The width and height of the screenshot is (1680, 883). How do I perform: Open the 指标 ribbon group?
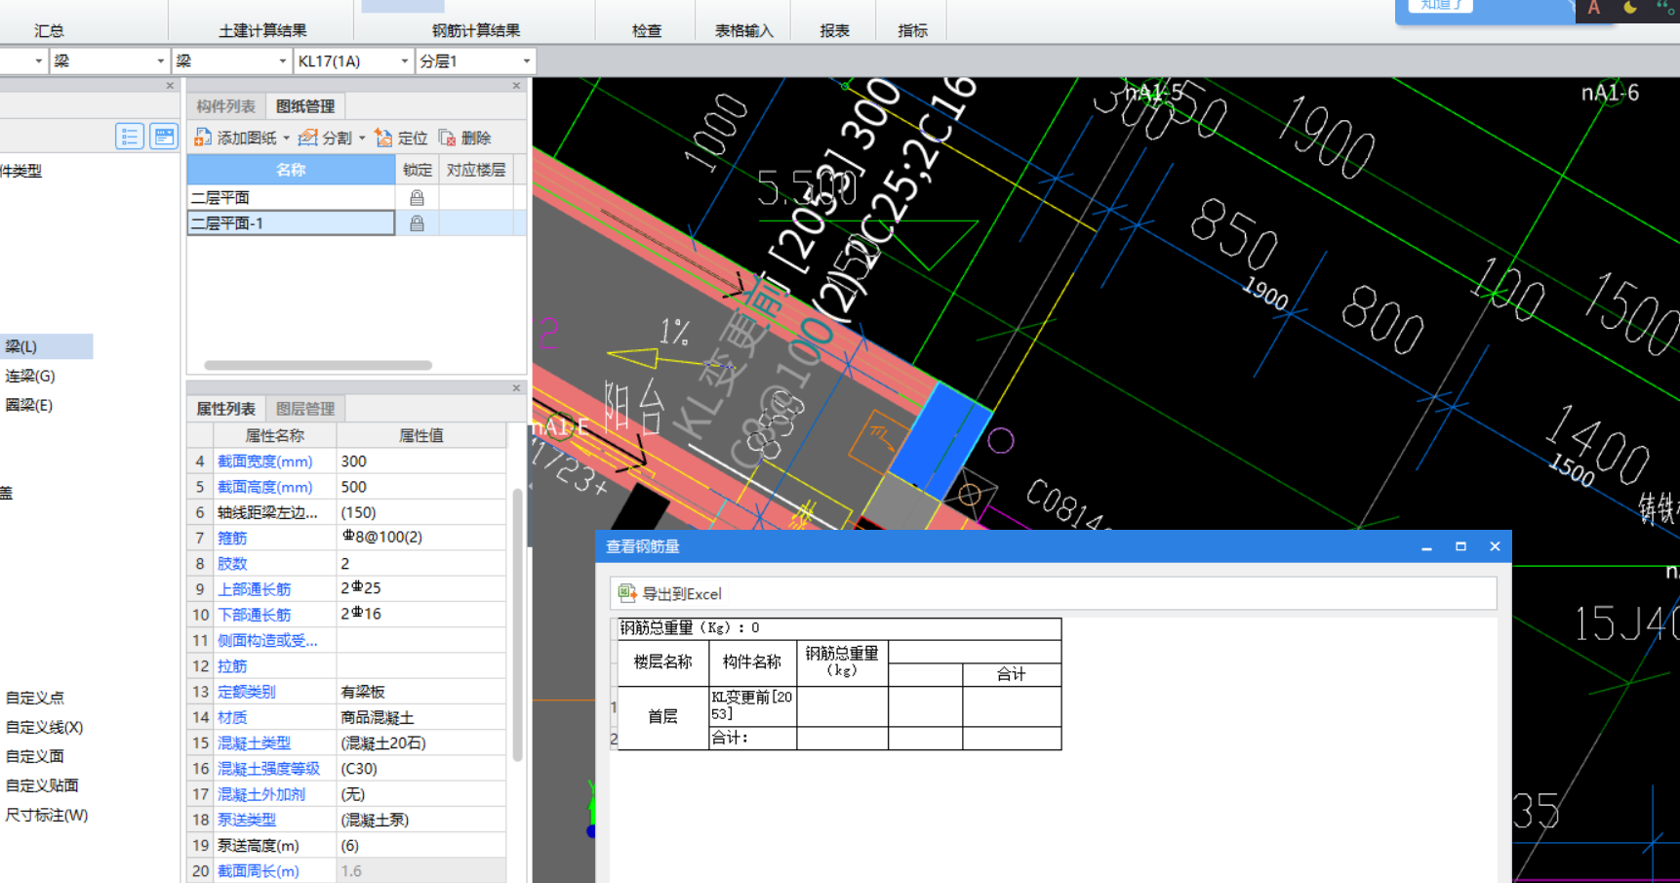[x=912, y=30]
